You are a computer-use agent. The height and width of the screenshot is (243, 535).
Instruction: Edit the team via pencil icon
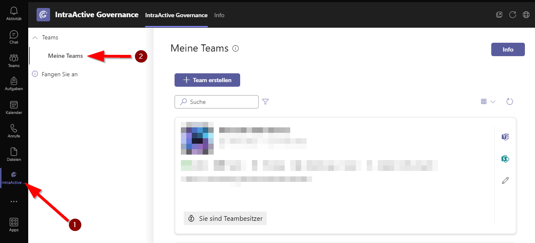pyautogui.click(x=506, y=181)
